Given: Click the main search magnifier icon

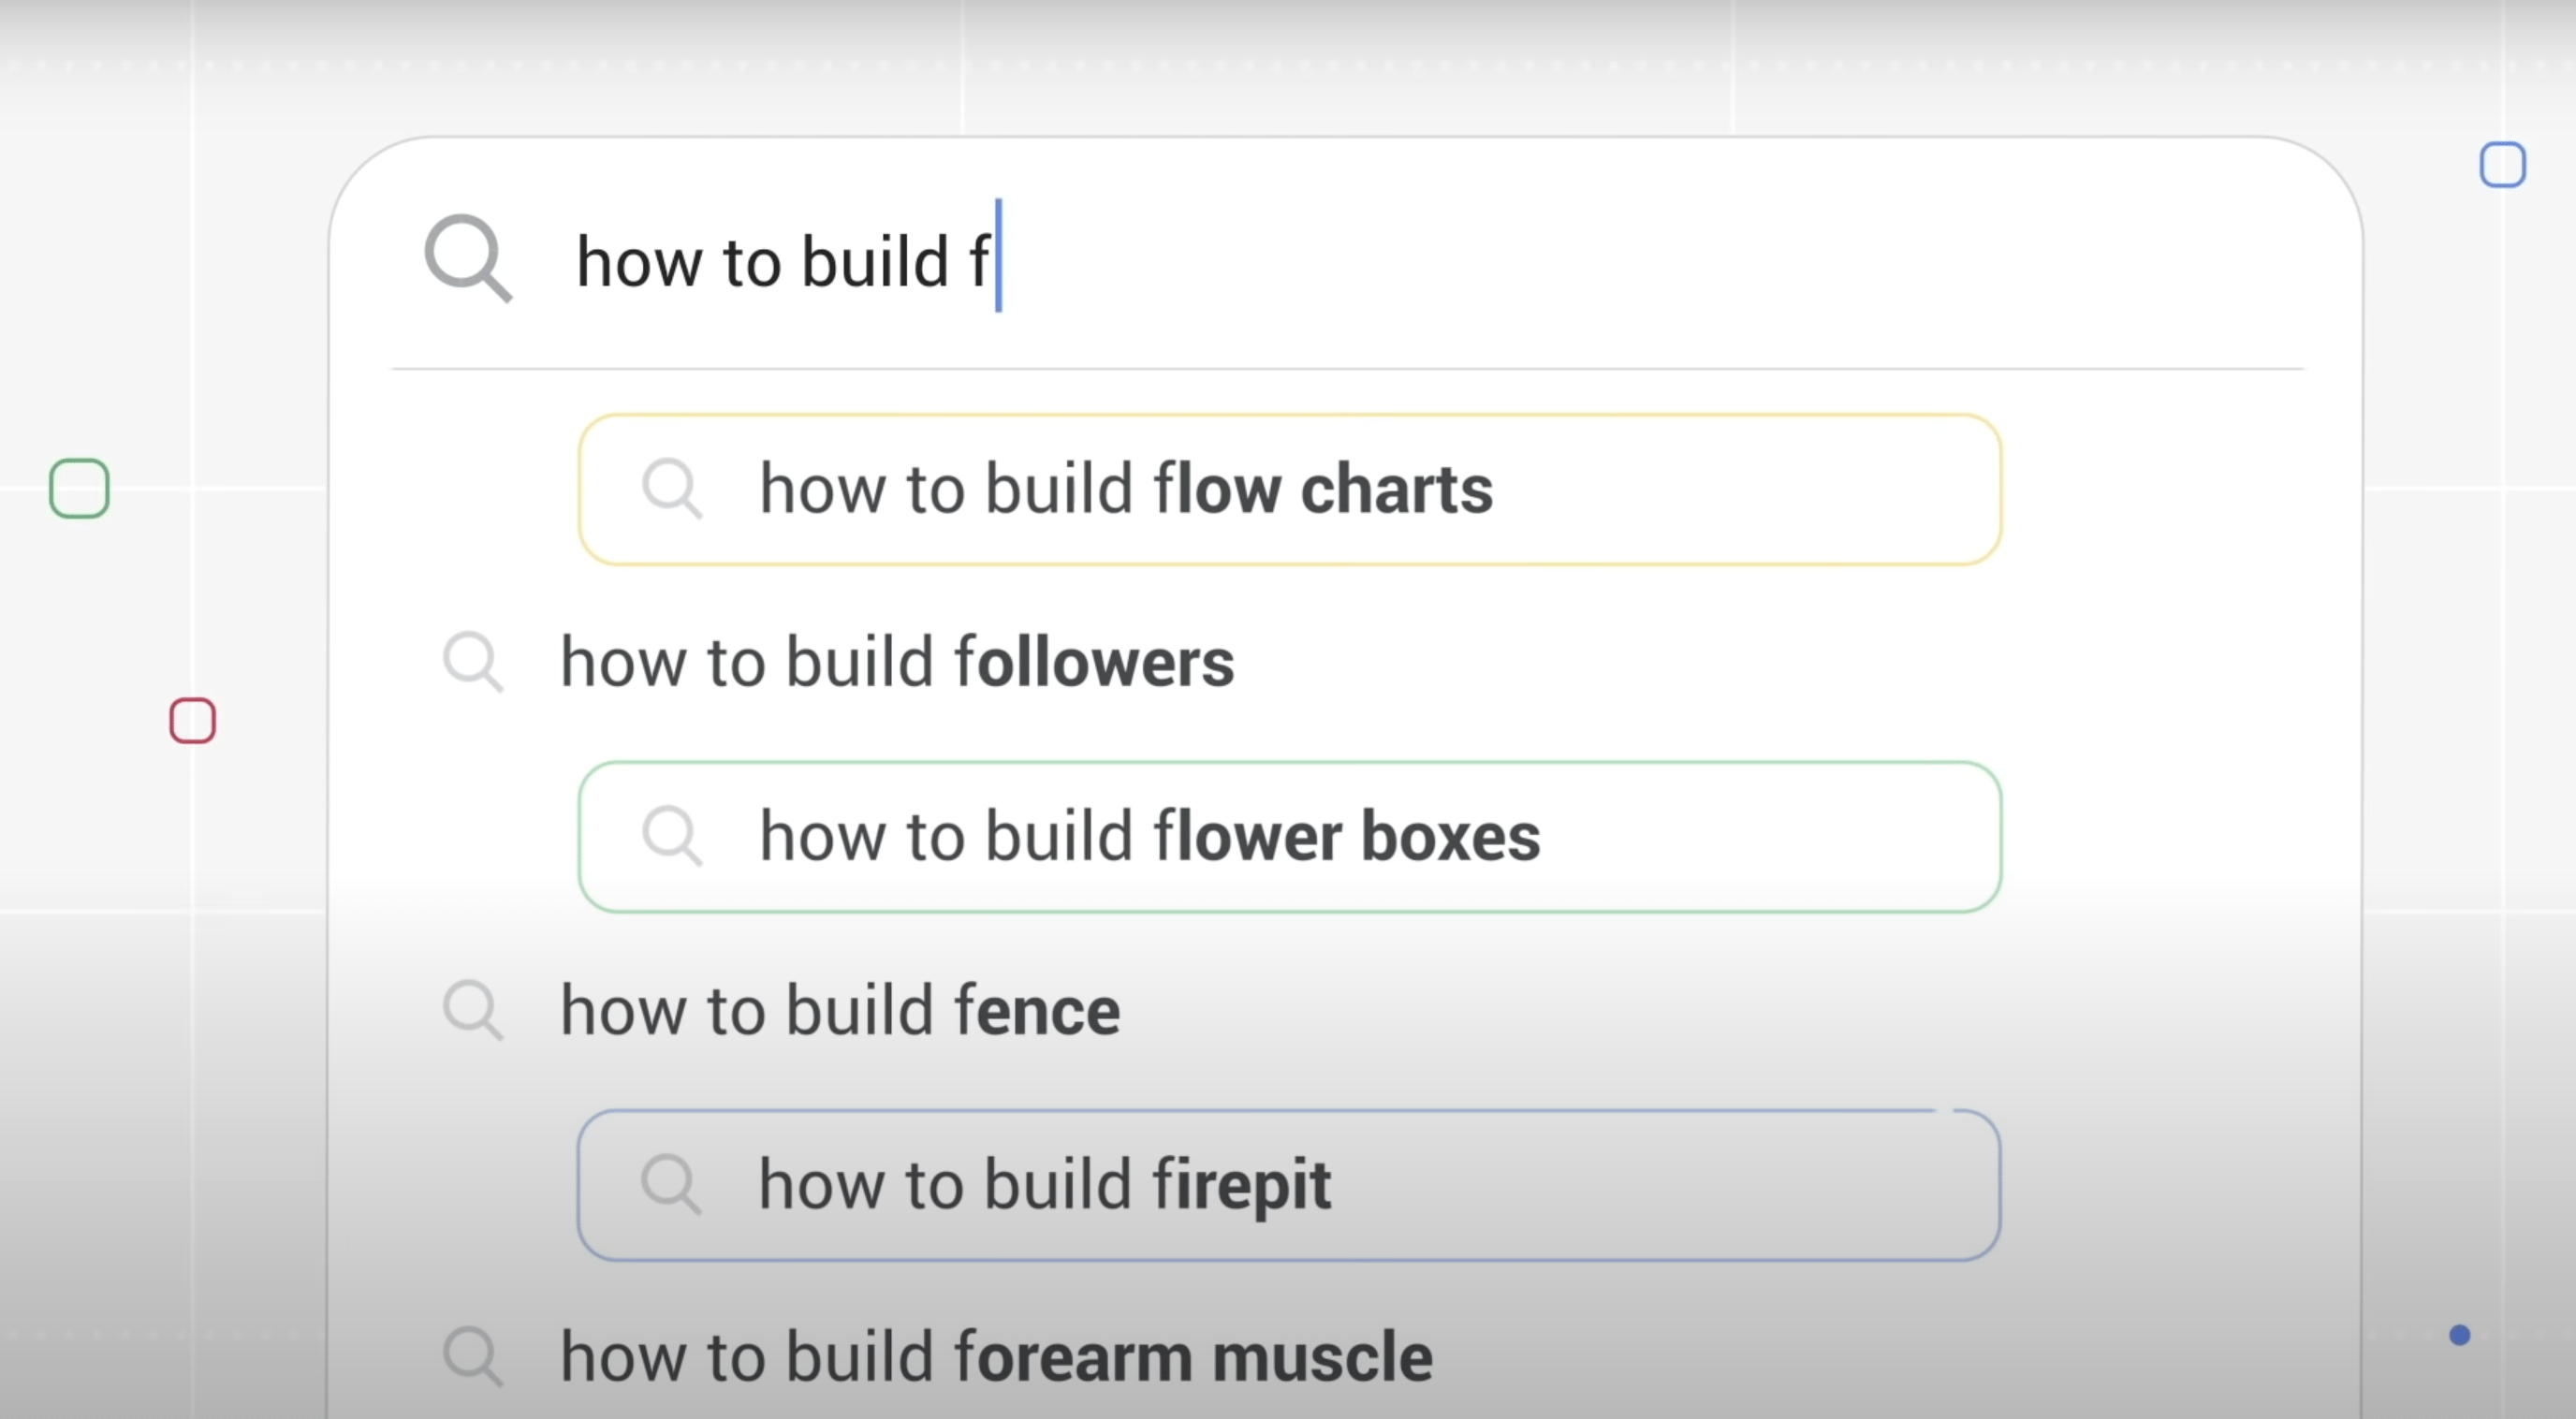Looking at the screenshot, I should click(468, 258).
